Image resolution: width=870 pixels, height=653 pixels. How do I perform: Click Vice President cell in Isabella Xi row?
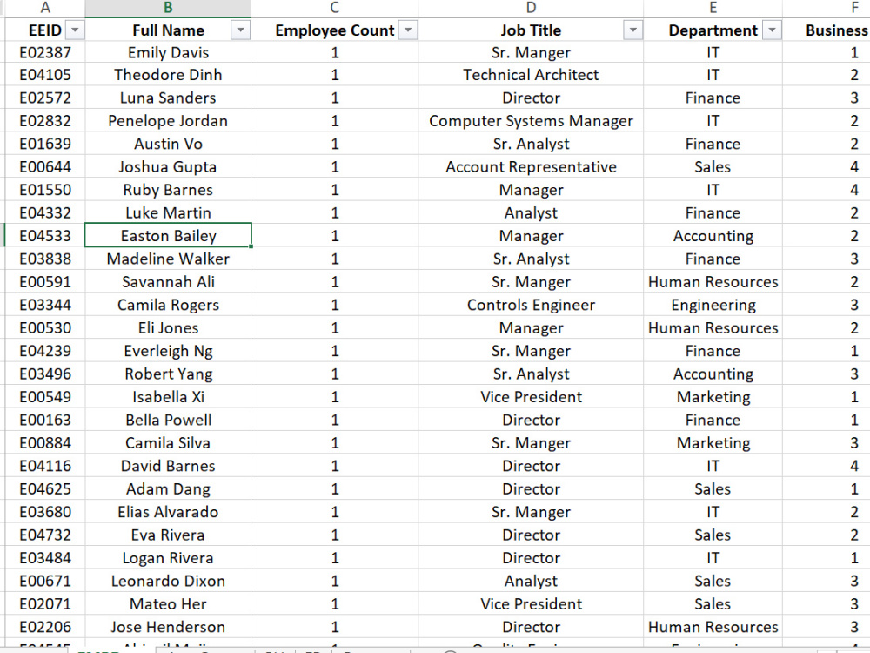531,397
